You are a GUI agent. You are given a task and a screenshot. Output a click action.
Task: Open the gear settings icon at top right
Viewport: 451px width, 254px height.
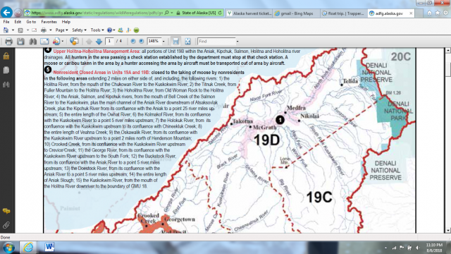(445, 13)
